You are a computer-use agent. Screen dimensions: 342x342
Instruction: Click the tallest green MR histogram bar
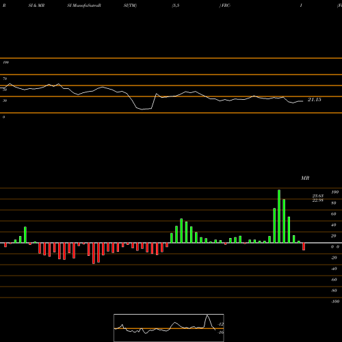[x=279, y=216]
